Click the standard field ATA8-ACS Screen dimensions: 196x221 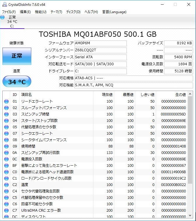tap(134, 78)
